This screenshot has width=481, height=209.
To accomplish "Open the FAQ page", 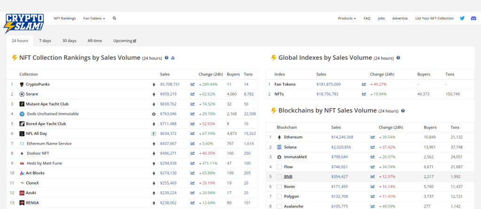I will (367, 18).
